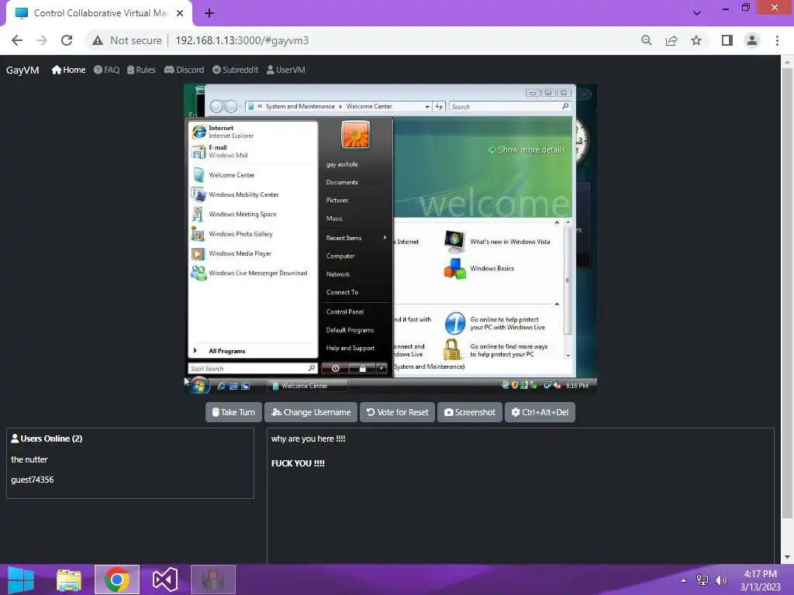Open Pictures from start menu
The width and height of the screenshot is (794, 595).
tap(337, 201)
